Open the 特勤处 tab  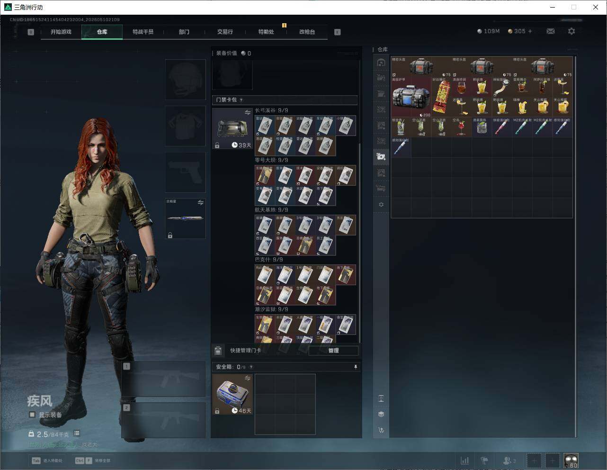coord(266,32)
